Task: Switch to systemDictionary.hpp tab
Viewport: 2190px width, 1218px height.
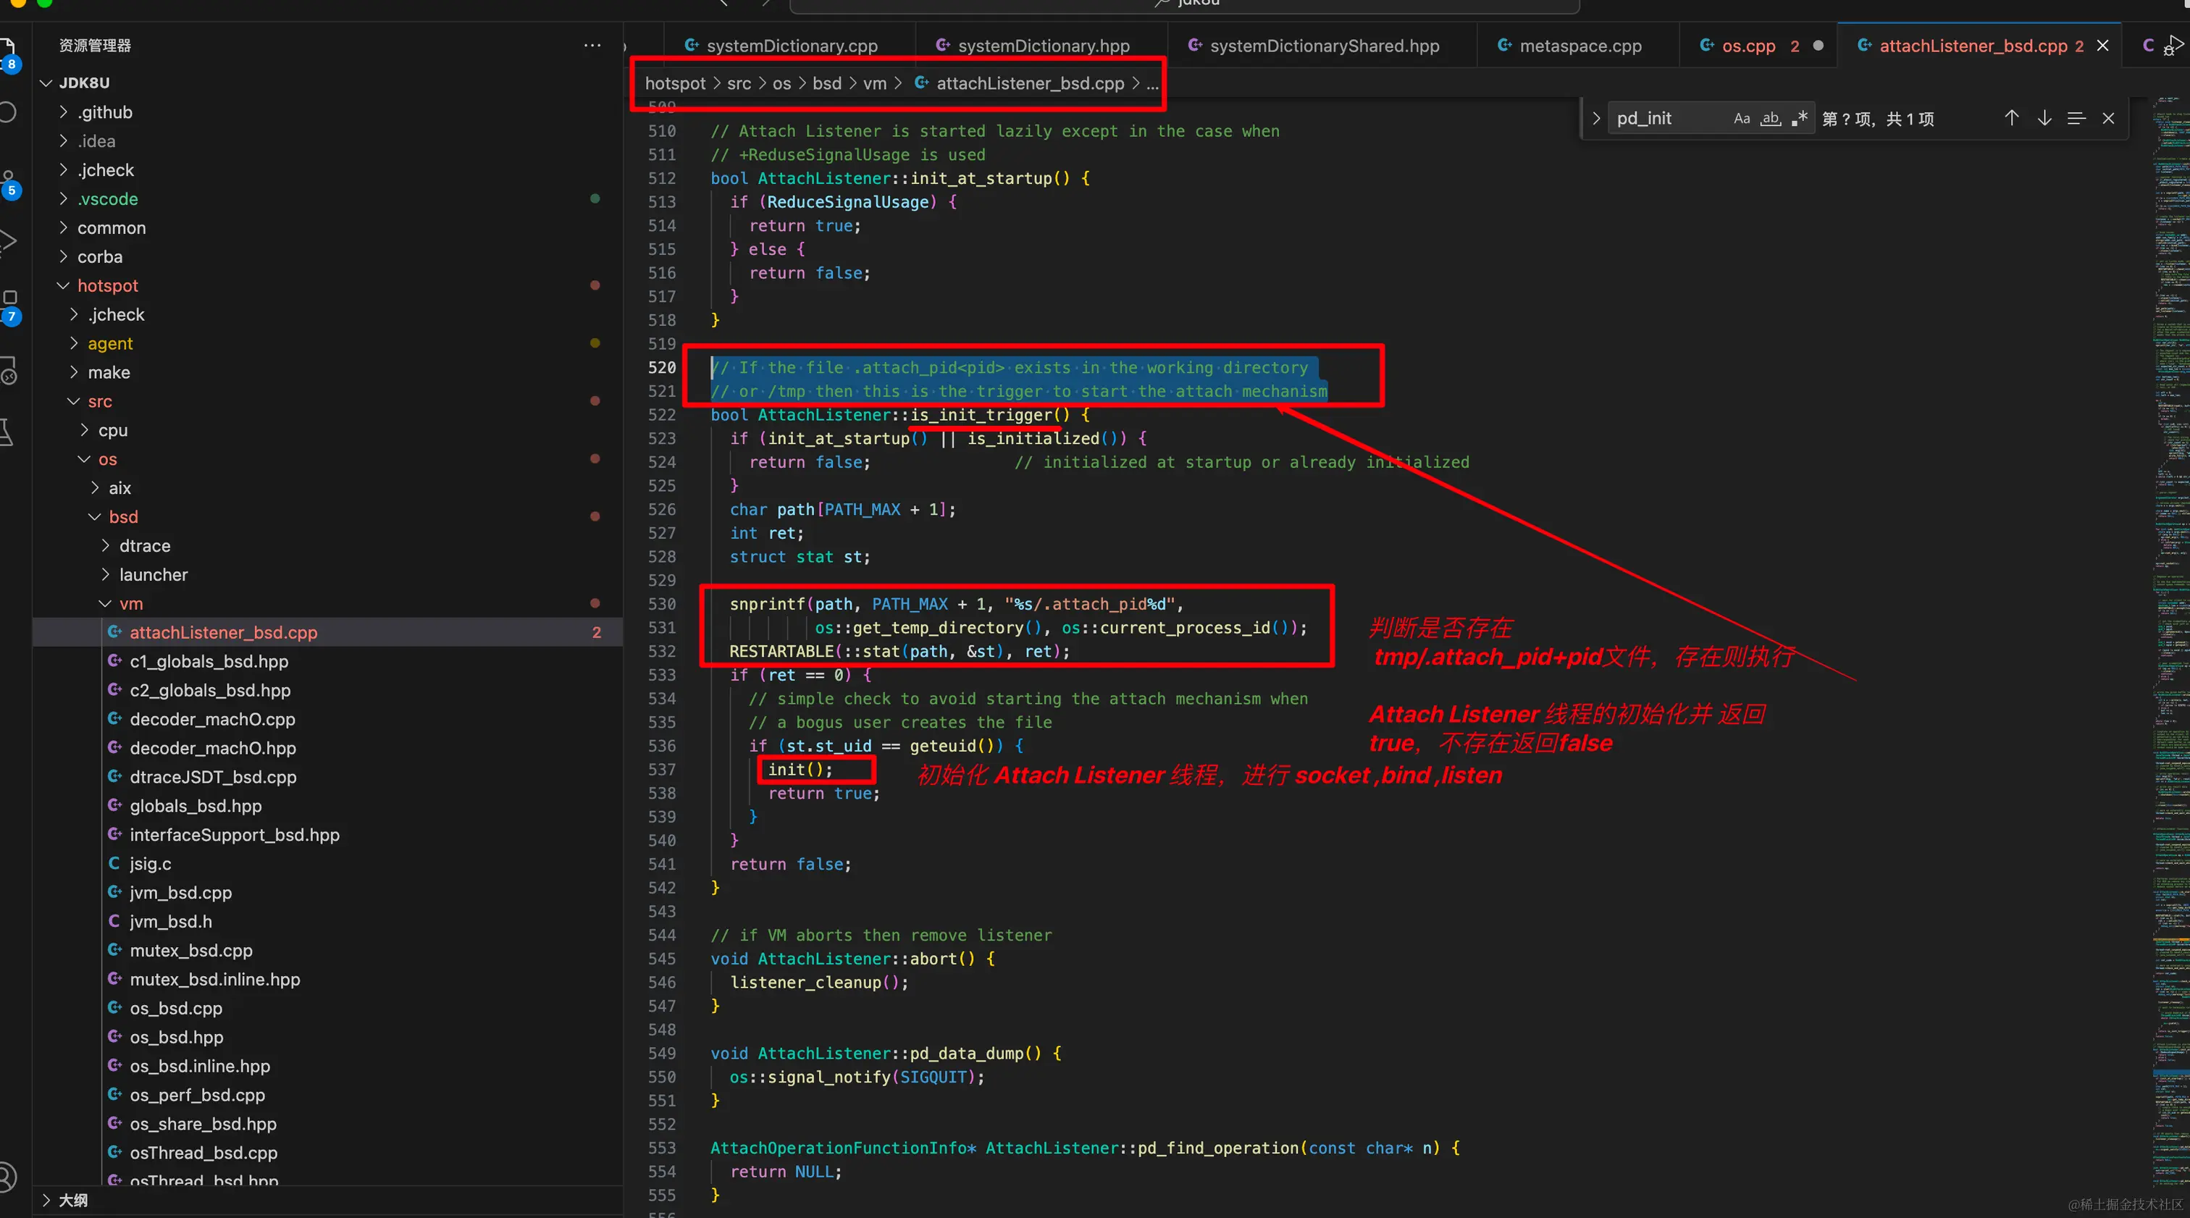Action: point(1042,46)
